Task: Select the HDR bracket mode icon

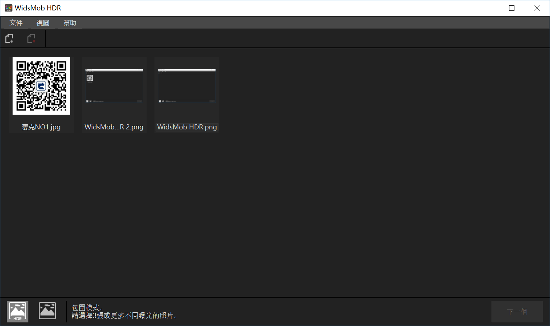Action: pyautogui.click(x=18, y=311)
